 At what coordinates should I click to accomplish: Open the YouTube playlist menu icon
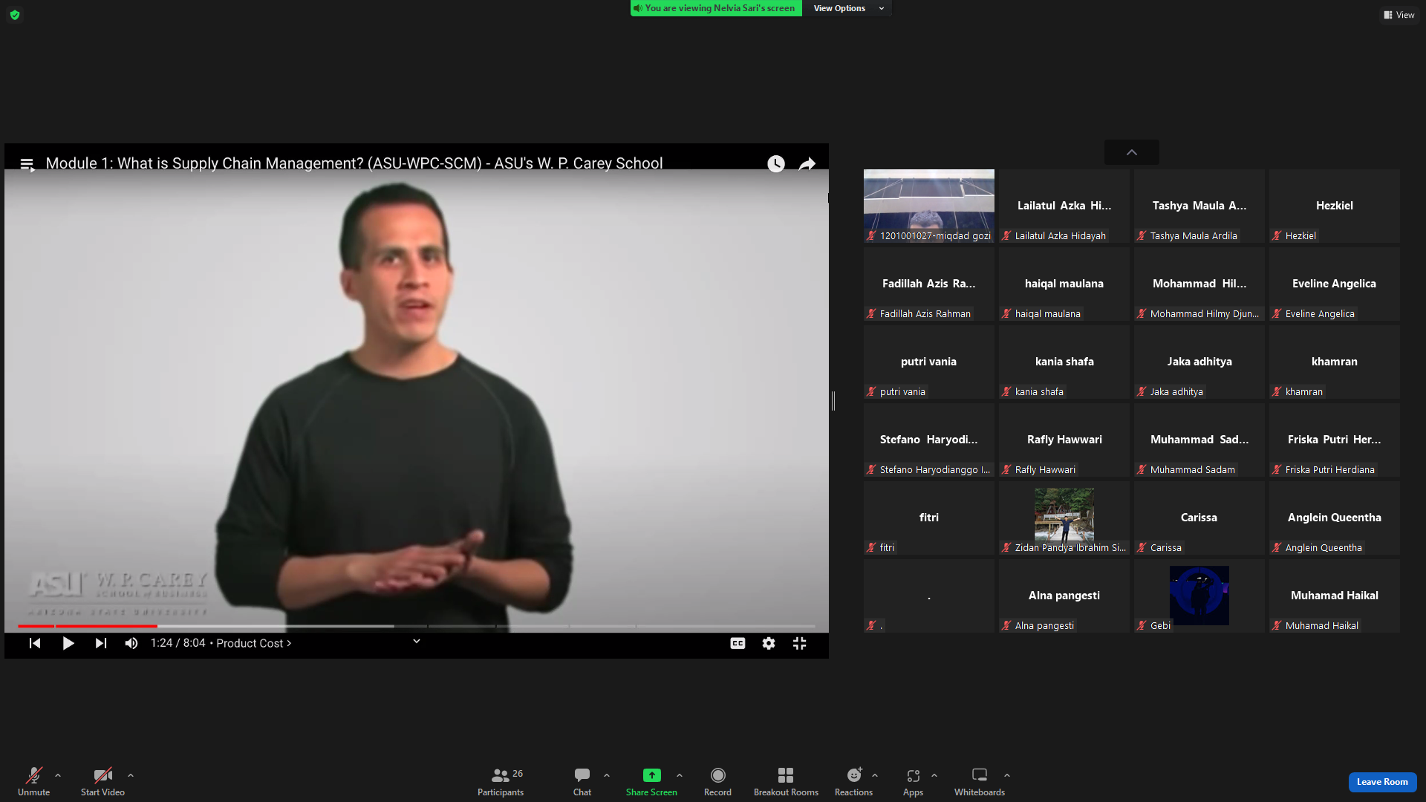pyautogui.click(x=27, y=164)
